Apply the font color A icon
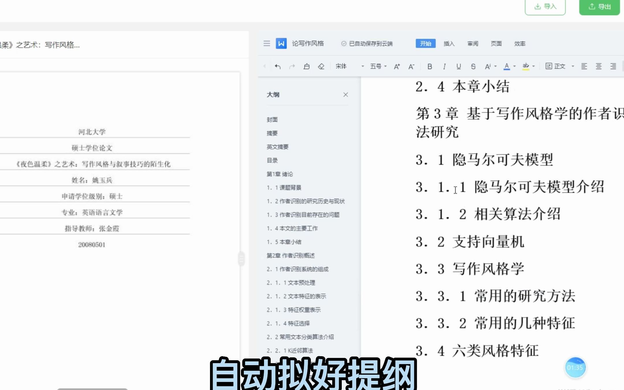Screen dimensions: 624x390 [x=507, y=66]
